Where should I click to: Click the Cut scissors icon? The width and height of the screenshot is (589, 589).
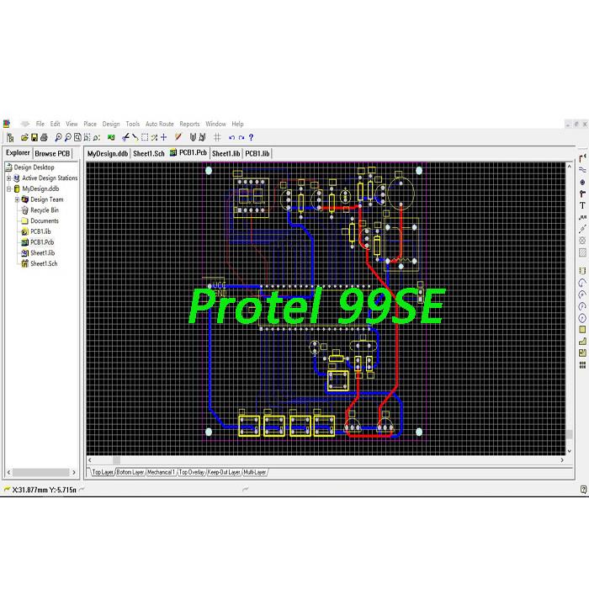click(125, 137)
